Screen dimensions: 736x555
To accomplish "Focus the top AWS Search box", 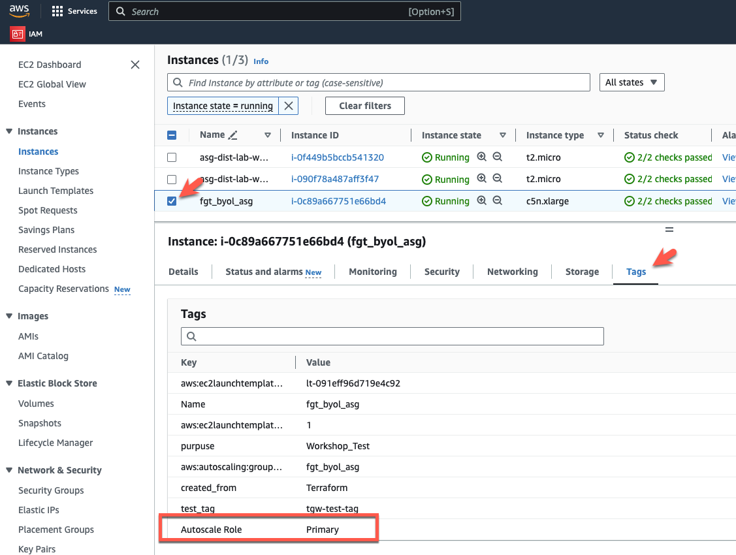I will click(x=285, y=11).
